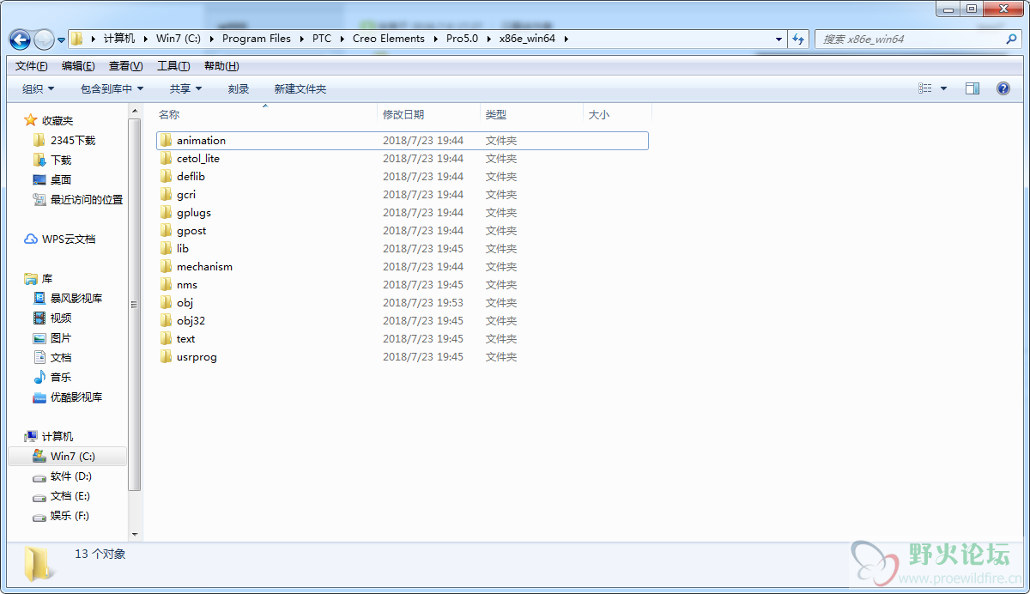This screenshot has height=594, width=1030.
Task: Go forward with the Forward arrow button
Action: [x=43, y=39]
